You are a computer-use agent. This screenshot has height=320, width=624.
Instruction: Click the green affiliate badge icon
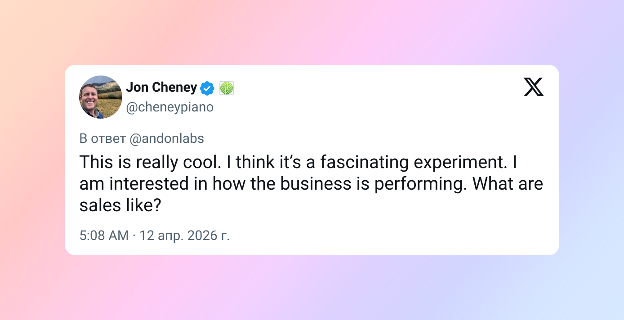(227, 88)
